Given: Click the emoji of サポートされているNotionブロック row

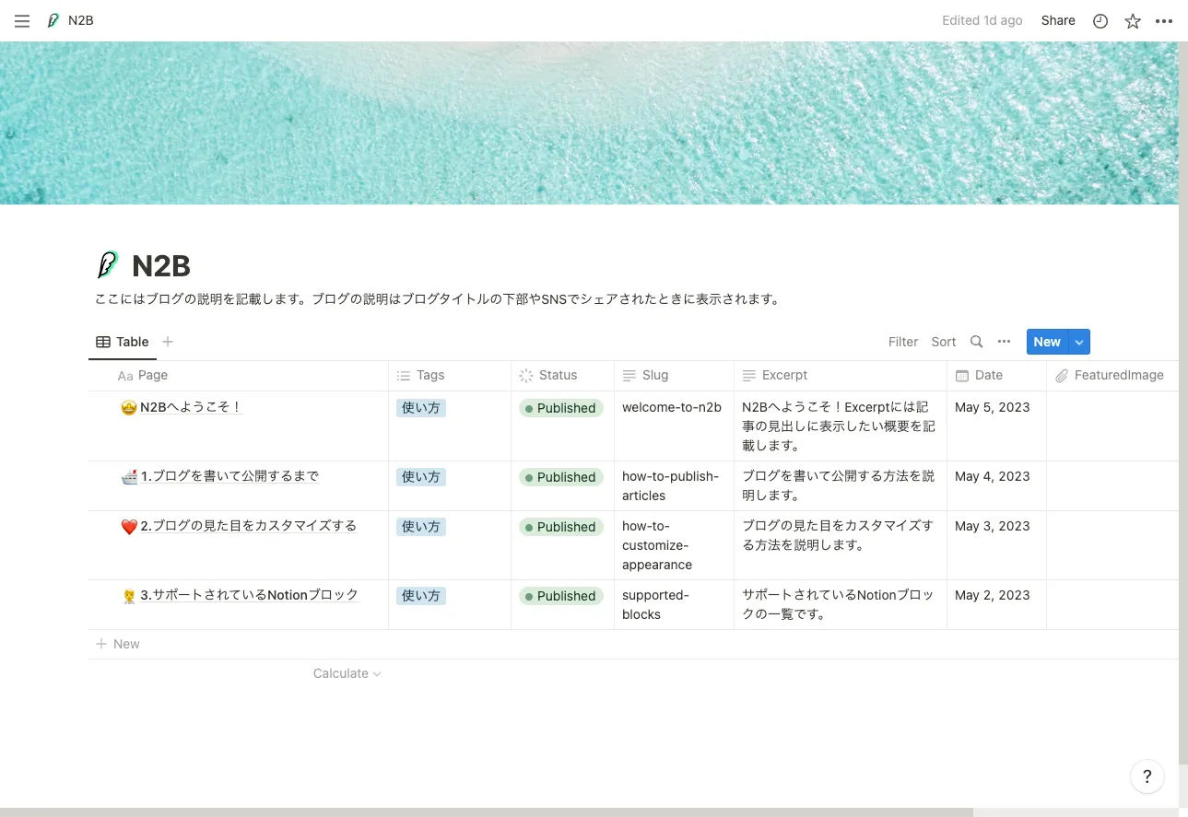Looking at the screenshot, I should tap(129, 596).
